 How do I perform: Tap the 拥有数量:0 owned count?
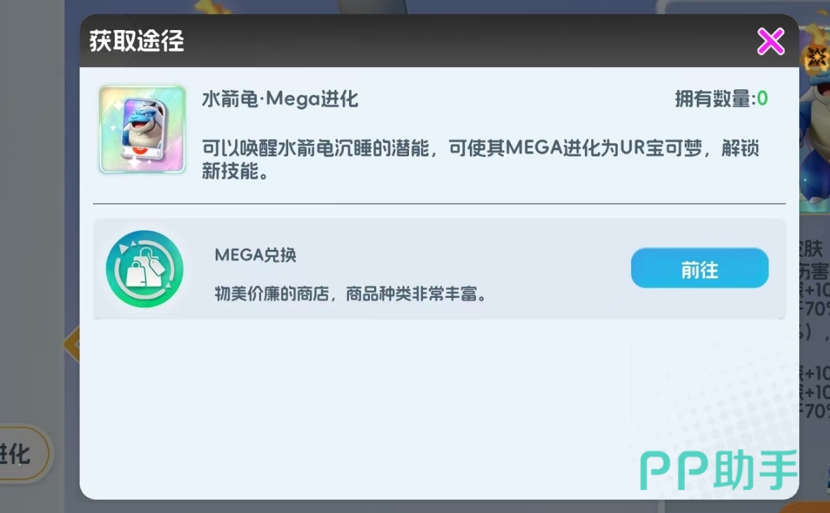721,98
